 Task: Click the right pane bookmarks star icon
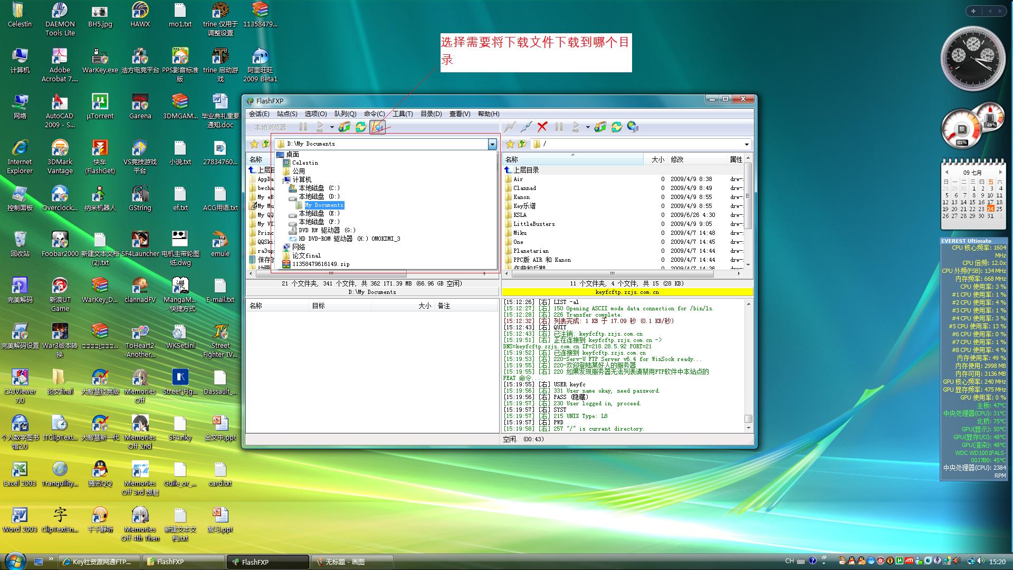tap(510, 144)
